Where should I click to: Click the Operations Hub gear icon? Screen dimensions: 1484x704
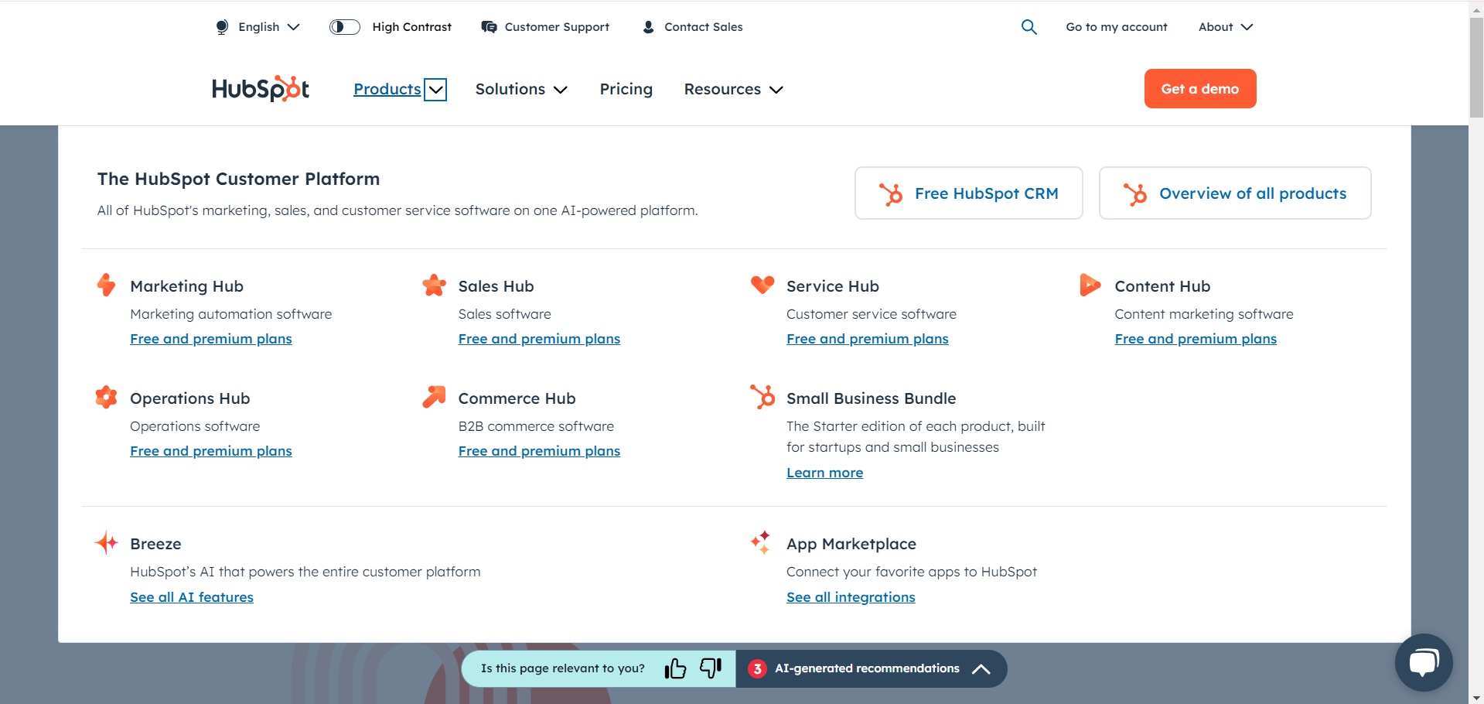point(107,397)
